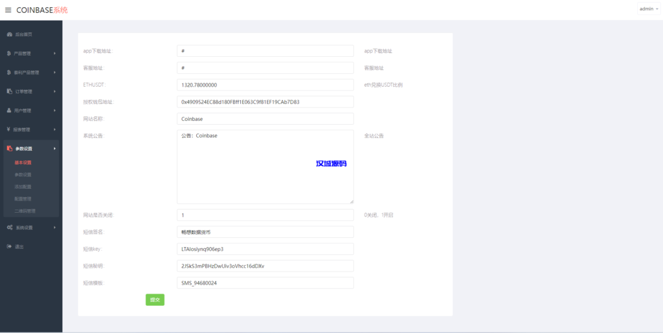Viewport: 663px width, 333px height.
Task: Click the 订单管理 orders icon
Action: 9,91
